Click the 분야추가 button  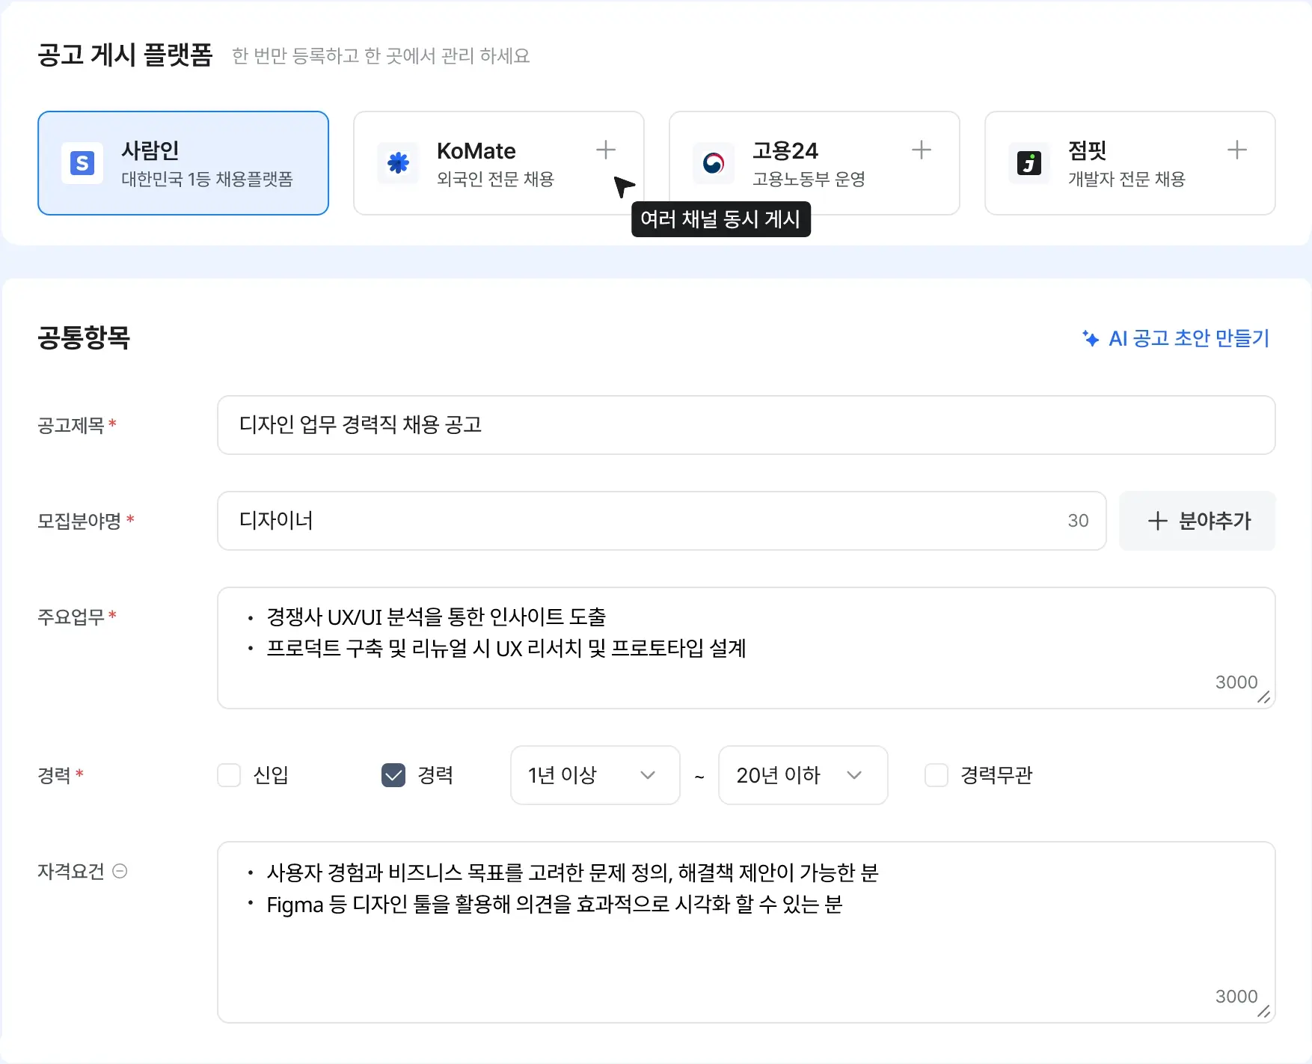[x=1198, y=521]
